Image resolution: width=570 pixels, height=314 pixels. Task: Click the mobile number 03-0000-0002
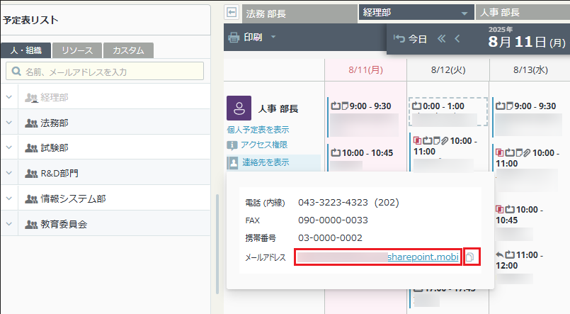point(330,238)
